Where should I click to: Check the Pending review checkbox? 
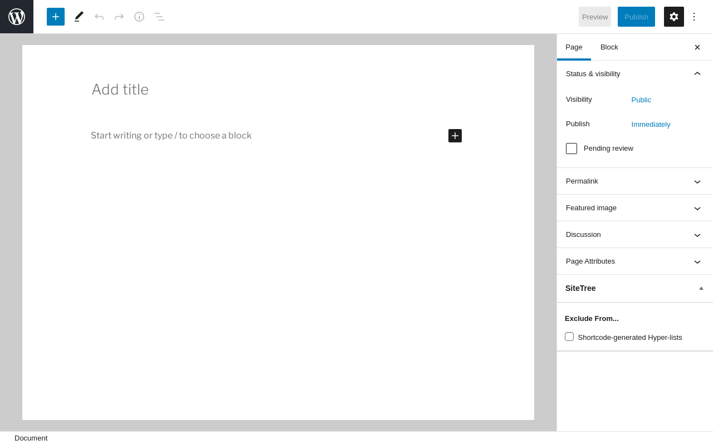572,149
